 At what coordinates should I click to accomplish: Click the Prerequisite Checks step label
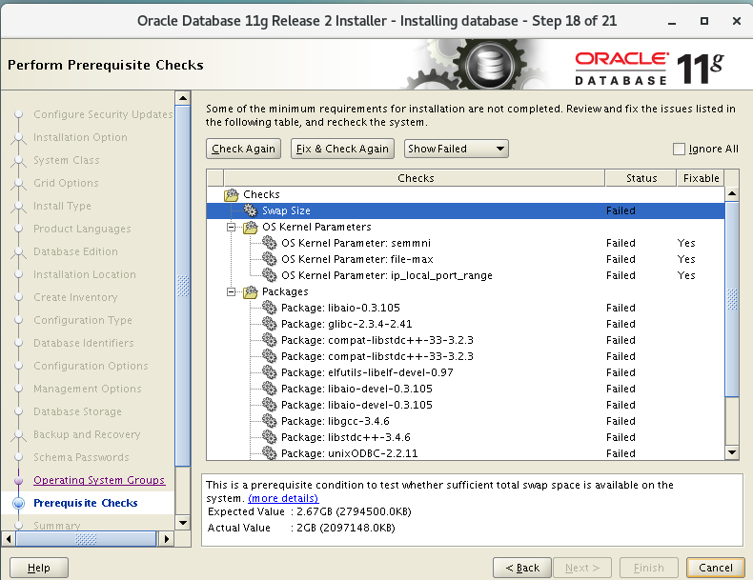[x=86, y=503]
